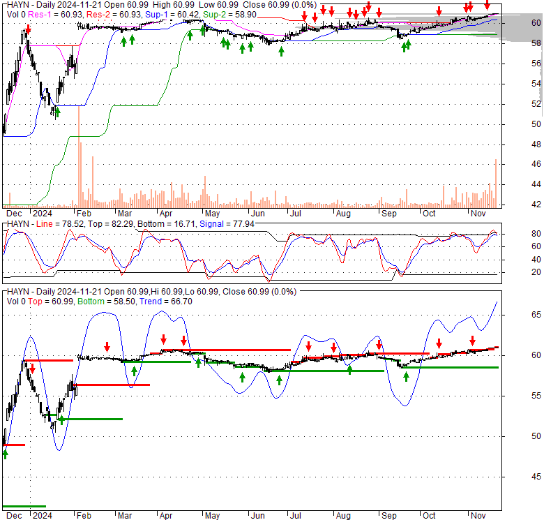Viewport: 544px width, 520px height.
Task: Click the Feb label on top chart time axis
Action: click(x=84, y=214)
